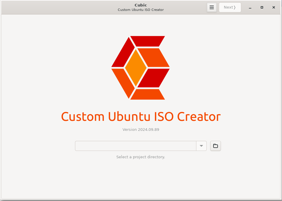Image resolution: width=282 pixels, height=201 pixels.
Task: Click the folder icon to browse directories
Action: [216, 146]
